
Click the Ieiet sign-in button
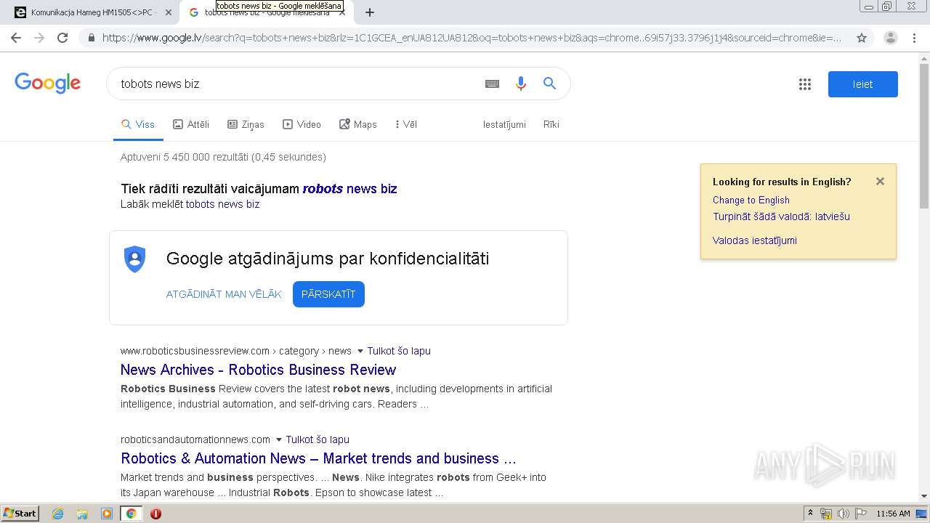[x=863, y=84]
